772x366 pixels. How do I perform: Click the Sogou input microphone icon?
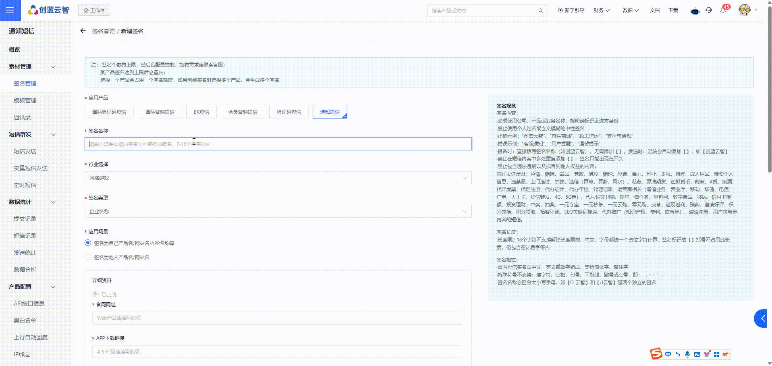(x=687, y=354)
